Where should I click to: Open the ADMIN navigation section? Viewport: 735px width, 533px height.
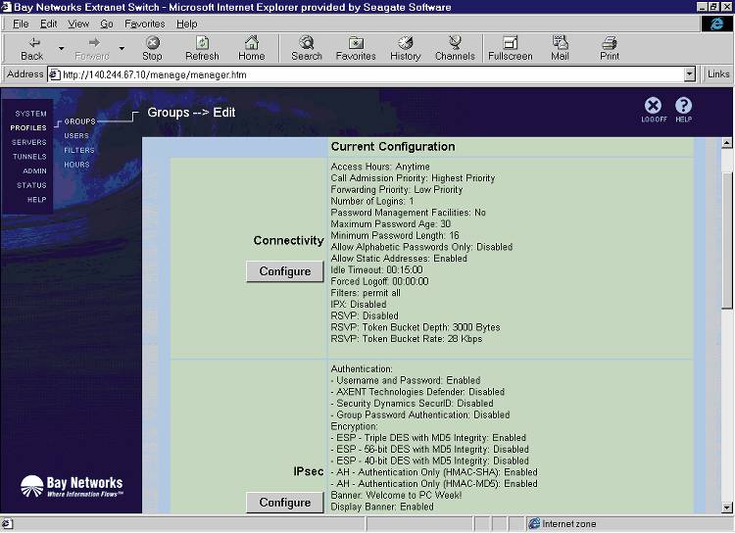pyautogui.click(x=34, y=171)
